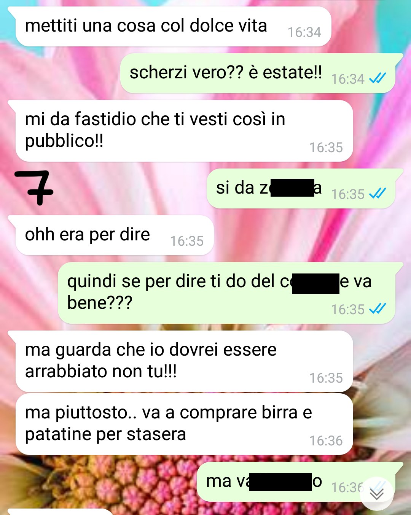Click blue double check on 'si da z...a' message

click(x=378, y=193)
